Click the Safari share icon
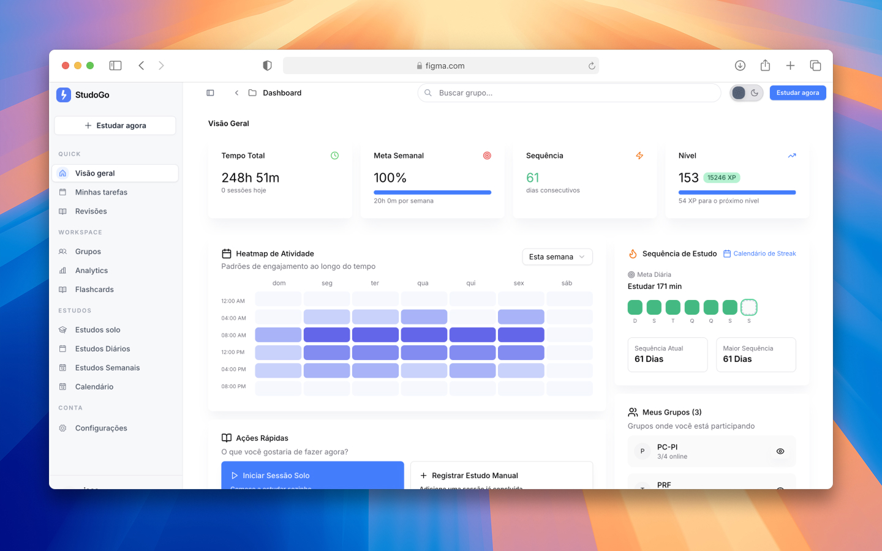Viewport: 882px width, 551px height. pyautogui.click(x=765, y=66)
